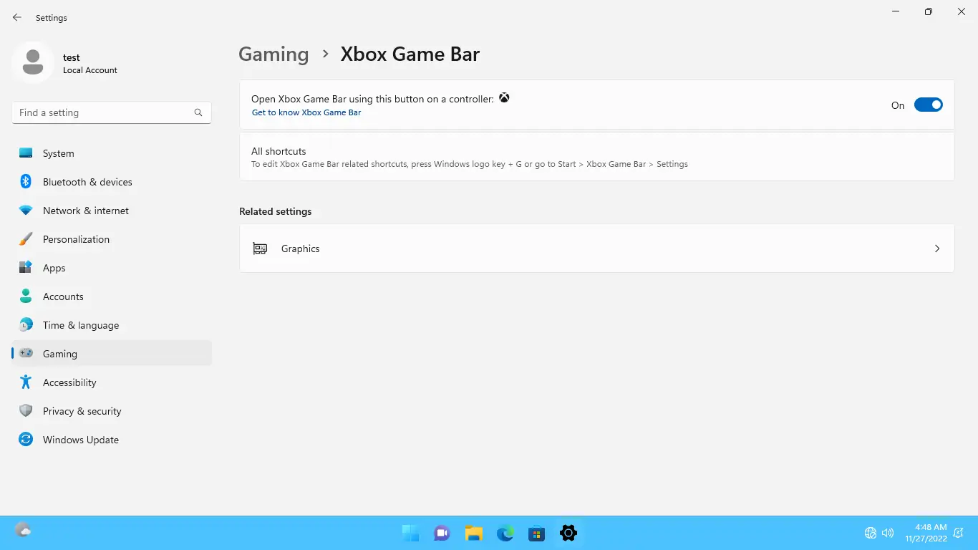
Task: Launch Microsoft Edge from the taskbar
Action: (x=505, y=533)
